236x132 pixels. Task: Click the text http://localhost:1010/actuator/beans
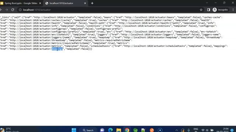[150, 17]
